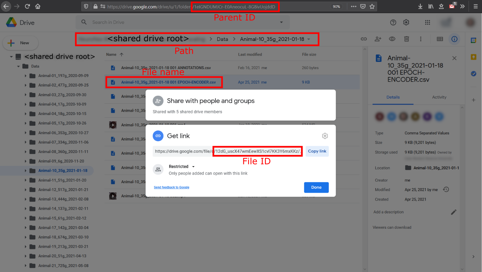Reload the page with the refresh icon
Viewport: 482px width, 272px height.
click(28, 6)
